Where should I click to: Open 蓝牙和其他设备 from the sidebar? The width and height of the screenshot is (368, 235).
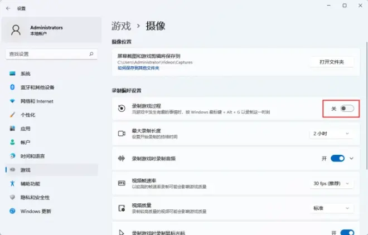pyautogui.click(x=37, y=87)
